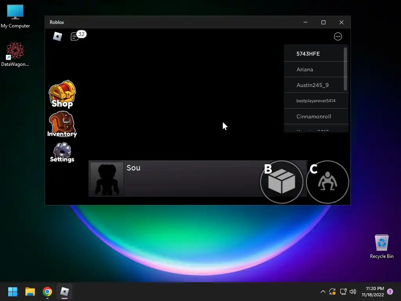Open the Shop treasure chest
The height and width of the screenshot is (301, 401).
click(x=62, y=94)
